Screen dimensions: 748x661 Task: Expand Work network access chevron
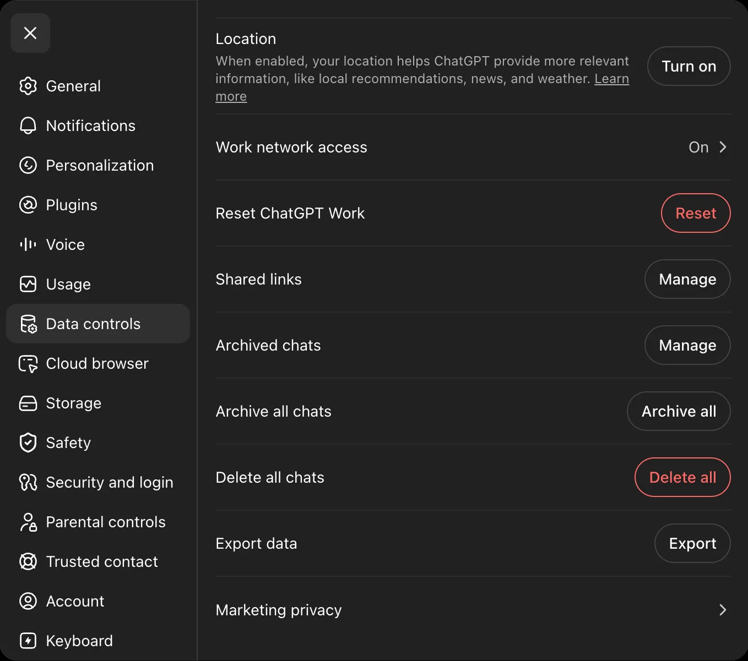[723, 147]
